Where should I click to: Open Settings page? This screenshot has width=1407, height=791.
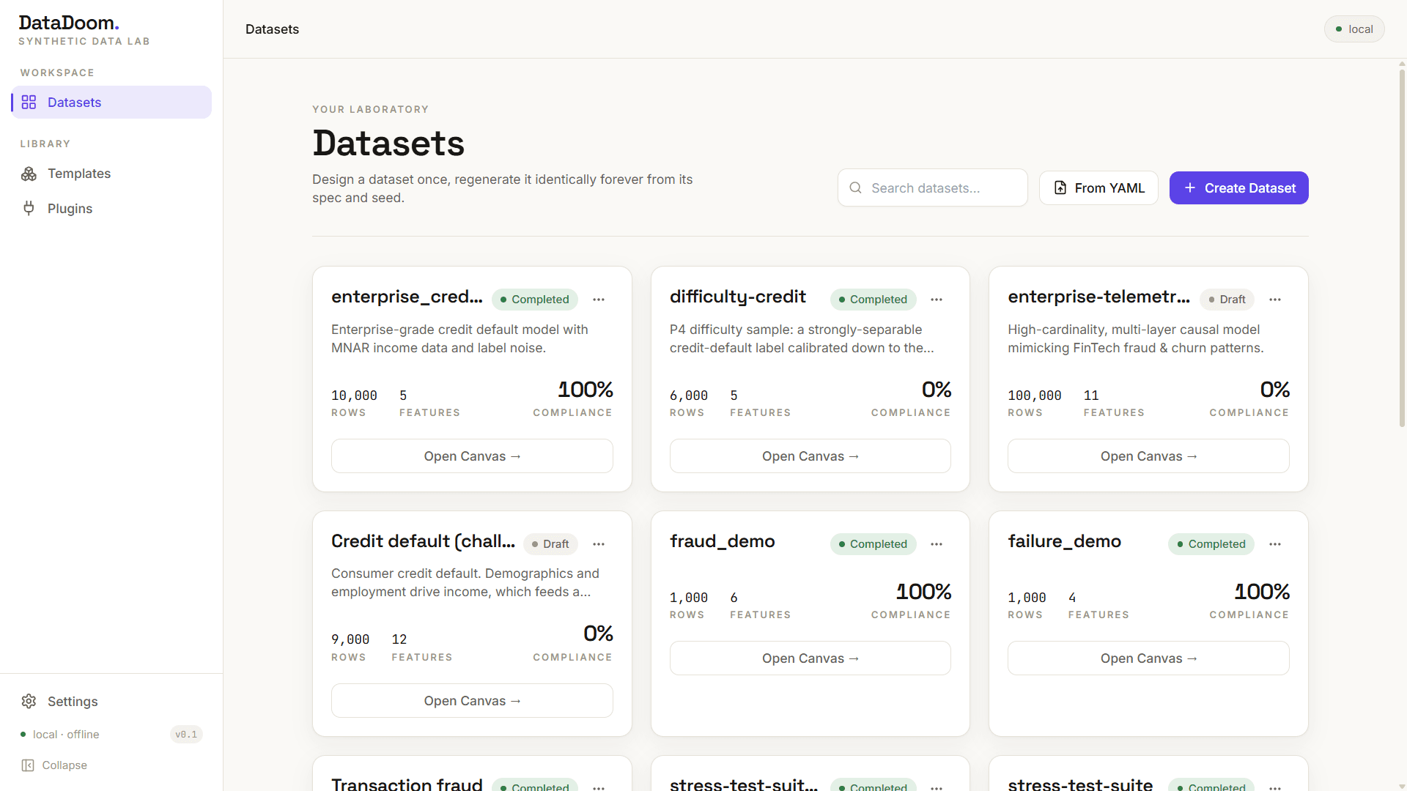(111, 702)
